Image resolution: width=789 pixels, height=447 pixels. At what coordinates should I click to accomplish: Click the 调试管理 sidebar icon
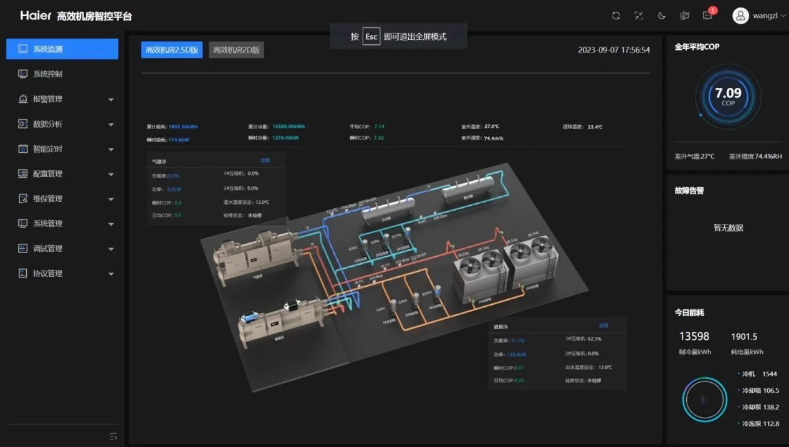point(22,248)
